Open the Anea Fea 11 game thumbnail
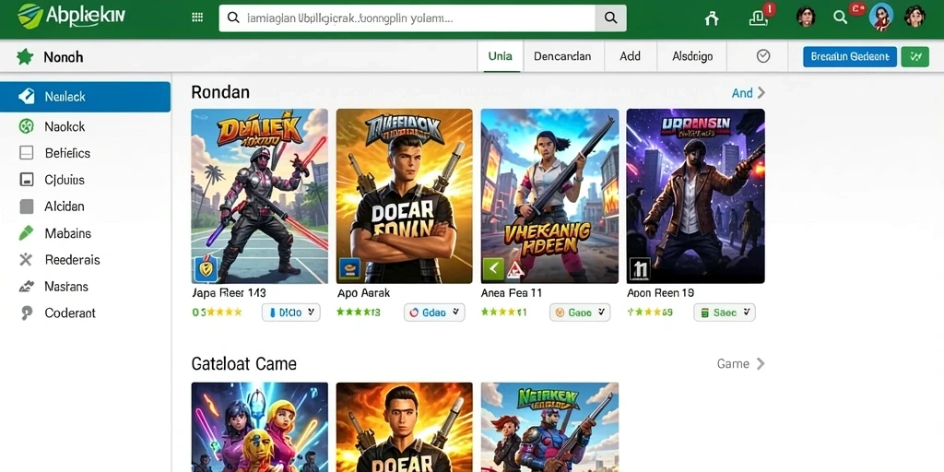944x472 pixels. 549,195
